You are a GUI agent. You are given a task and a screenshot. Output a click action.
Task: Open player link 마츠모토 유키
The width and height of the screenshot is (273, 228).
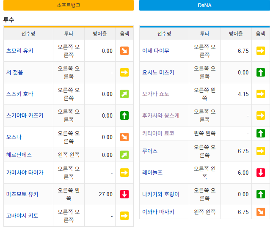coord(22,194)
